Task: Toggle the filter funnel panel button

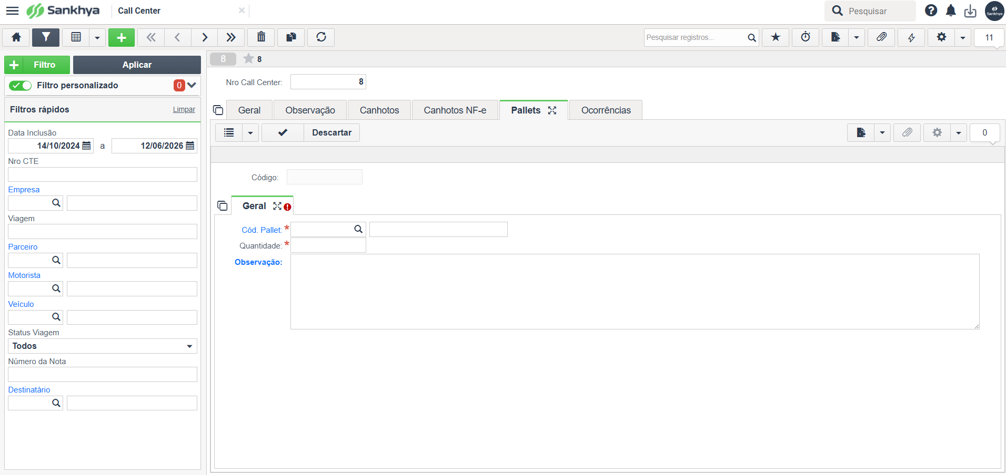Action: [46, 37]
